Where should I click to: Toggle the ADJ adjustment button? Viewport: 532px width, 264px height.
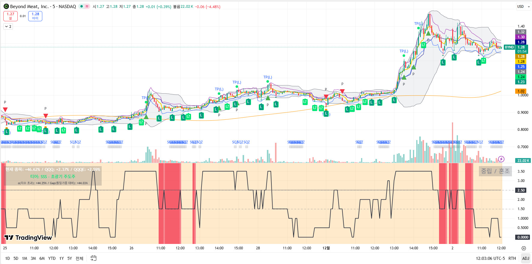526,258
